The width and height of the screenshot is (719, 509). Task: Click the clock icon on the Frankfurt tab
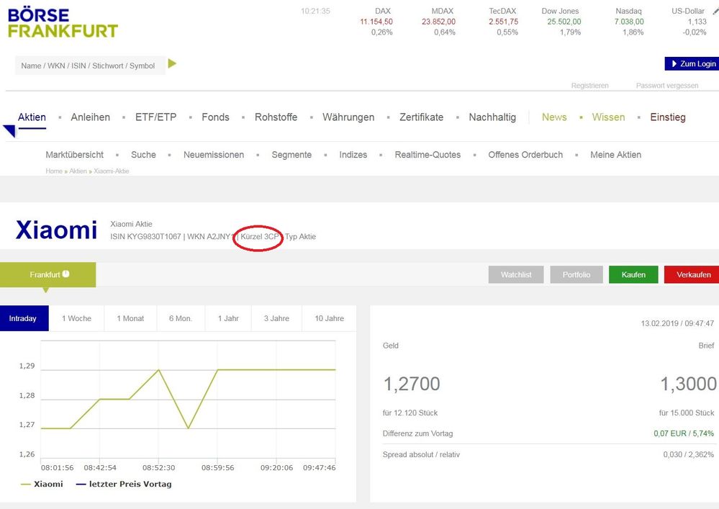pos(66,274)
